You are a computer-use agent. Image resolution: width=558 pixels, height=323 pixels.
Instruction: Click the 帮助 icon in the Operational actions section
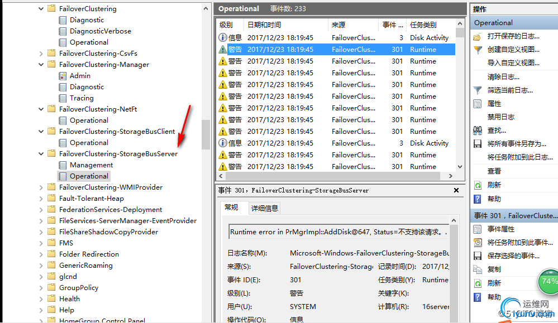[478, 199]
